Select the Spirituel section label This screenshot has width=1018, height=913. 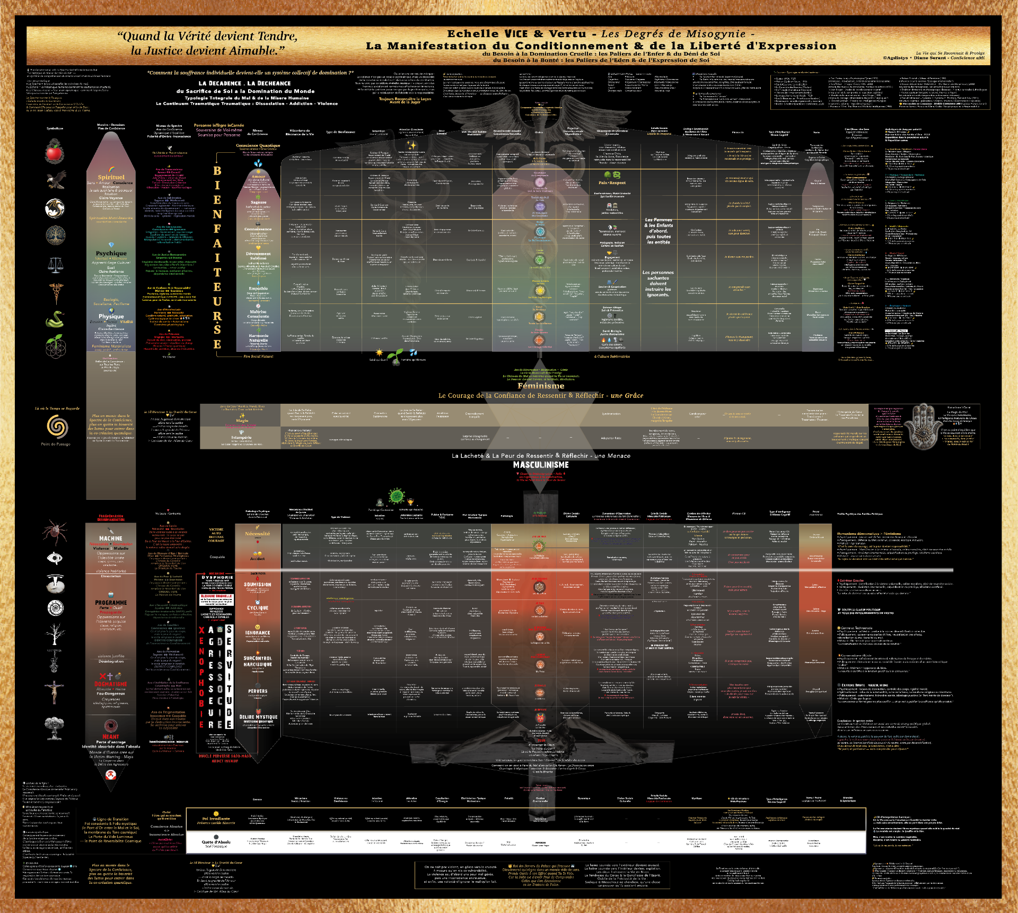pos(111,177)
